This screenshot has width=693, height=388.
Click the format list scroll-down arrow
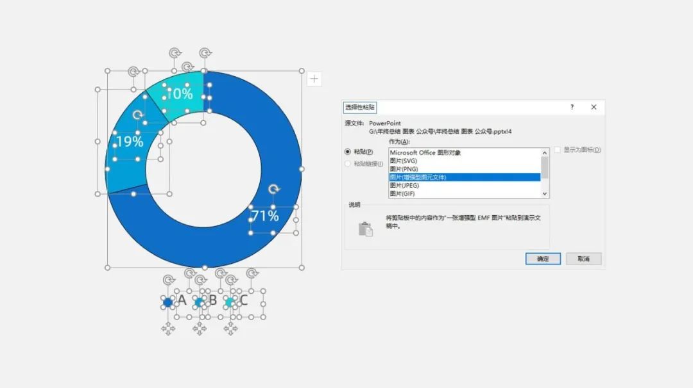pyautogui.click(x=545, y=193)
